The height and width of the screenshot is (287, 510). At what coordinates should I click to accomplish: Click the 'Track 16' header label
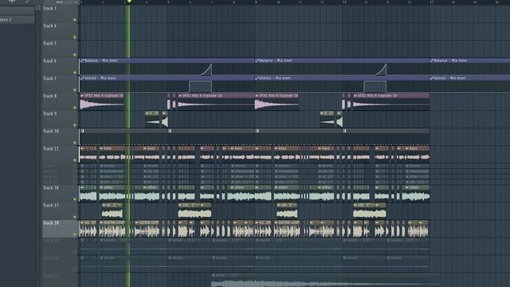[51, 188]
